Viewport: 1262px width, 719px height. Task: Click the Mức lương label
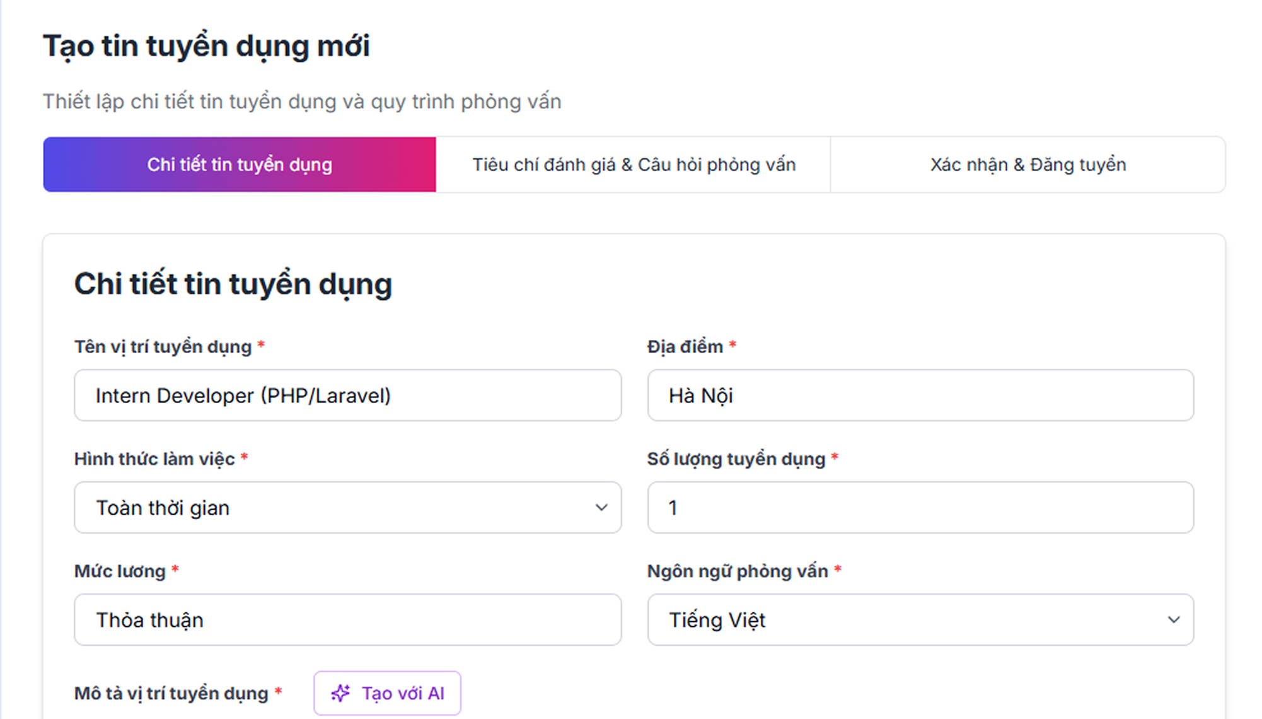(120, 571)
